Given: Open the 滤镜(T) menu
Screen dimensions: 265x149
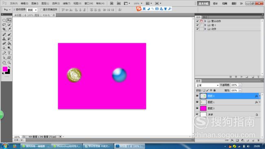Looking at the screenshot, I should (x=66, y=3).
